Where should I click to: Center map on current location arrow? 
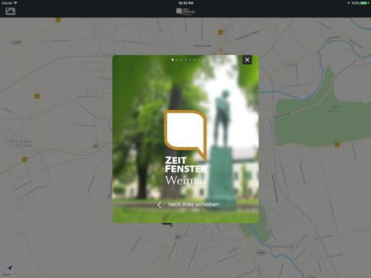click(9, 268)
